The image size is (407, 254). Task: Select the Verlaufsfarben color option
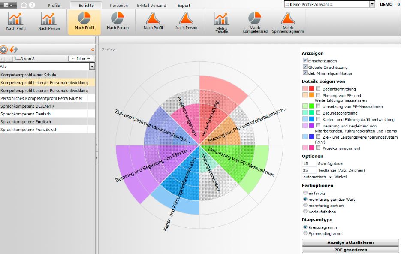[x=305, y=212]
